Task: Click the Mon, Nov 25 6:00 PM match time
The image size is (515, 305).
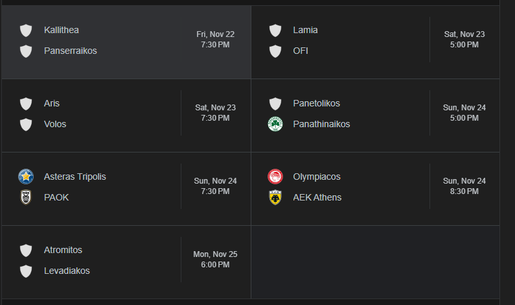Action: click(x=216, y=260)
